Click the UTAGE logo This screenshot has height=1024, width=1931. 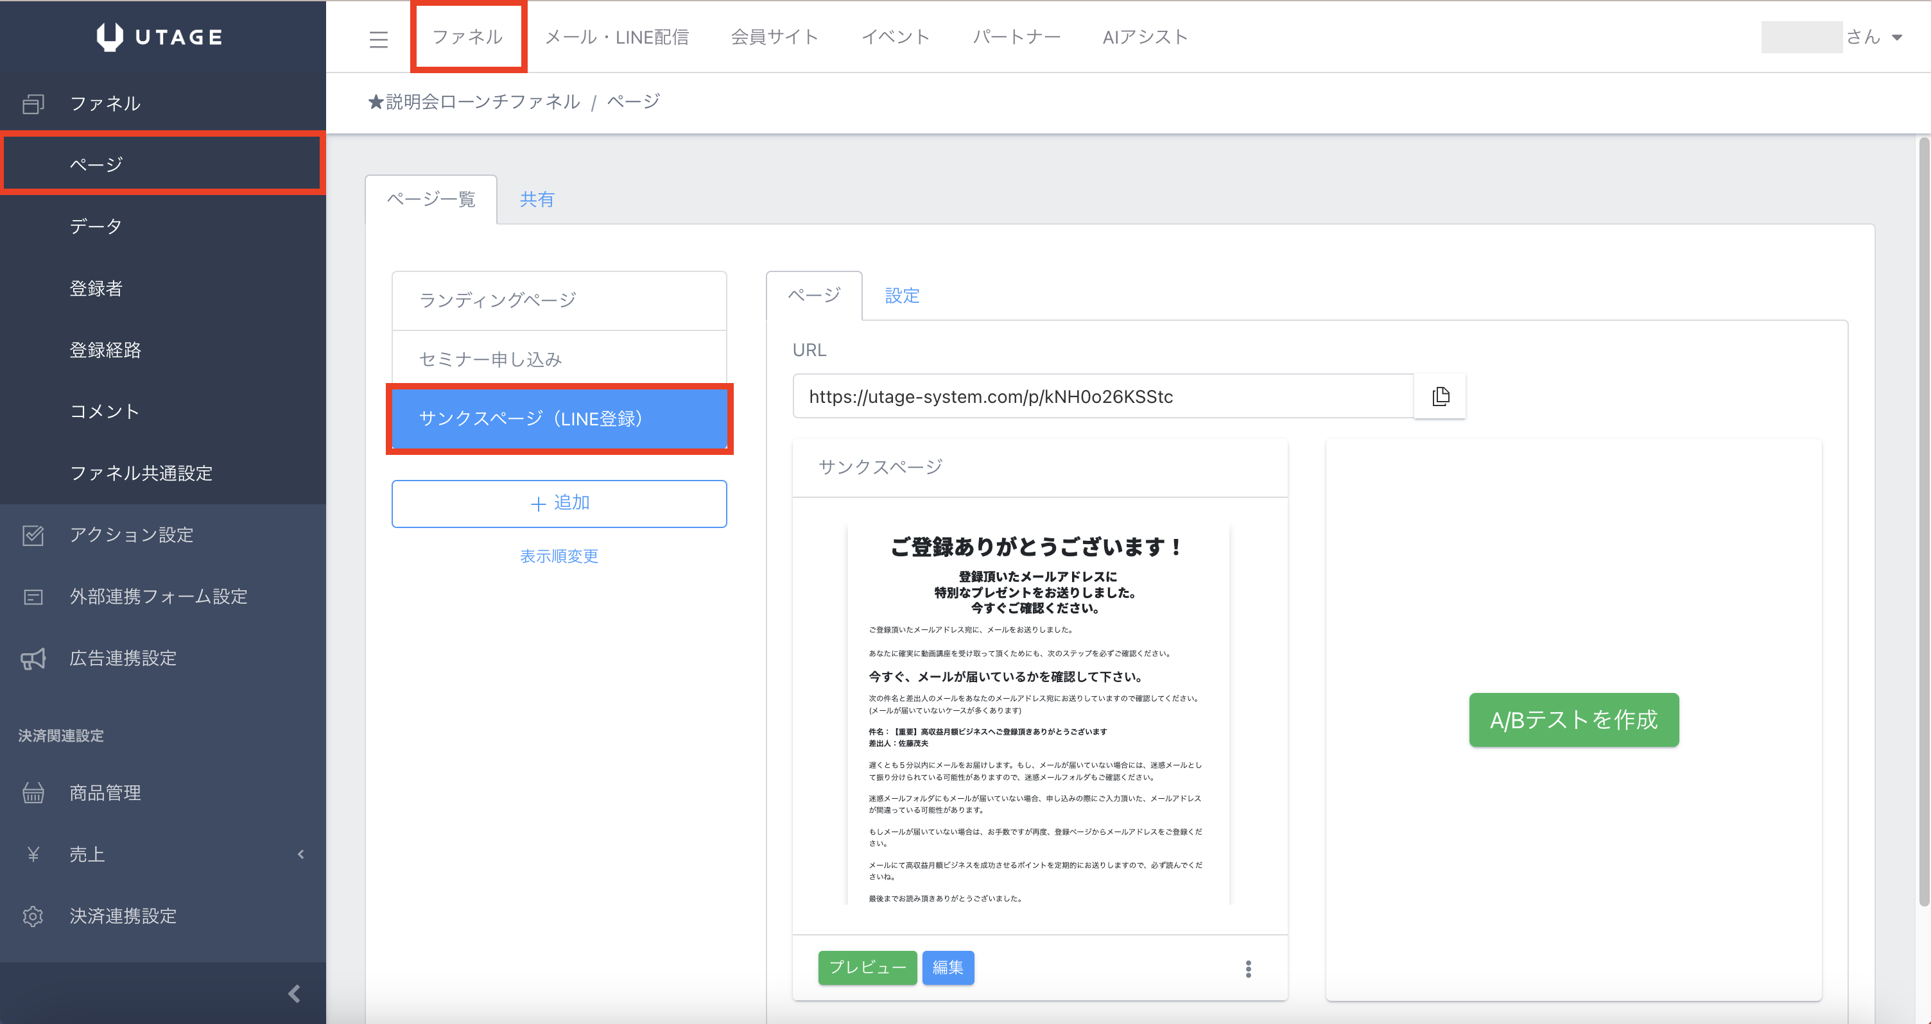pyautogui.click(x=160, y=37)
